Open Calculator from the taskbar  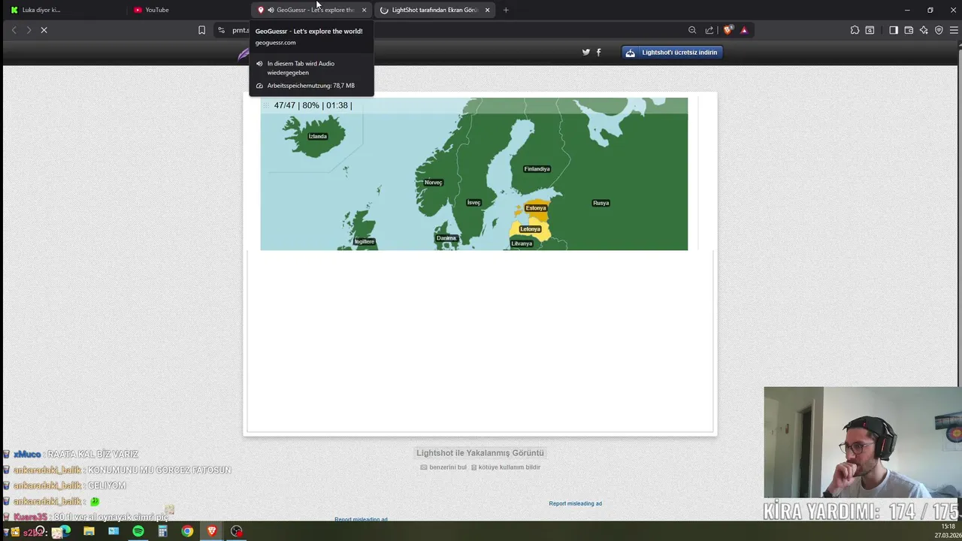(x=162, y=531)
